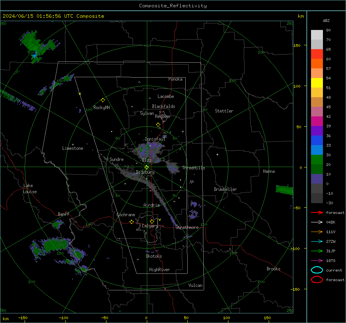Click the Limestone label
Viewport: 346px width, 323px height.
click(73, 148)
